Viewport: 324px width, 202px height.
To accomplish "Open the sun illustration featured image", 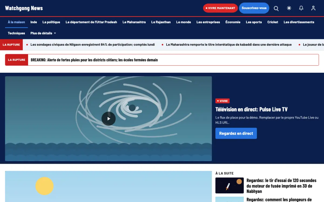I will pos(109,186).
